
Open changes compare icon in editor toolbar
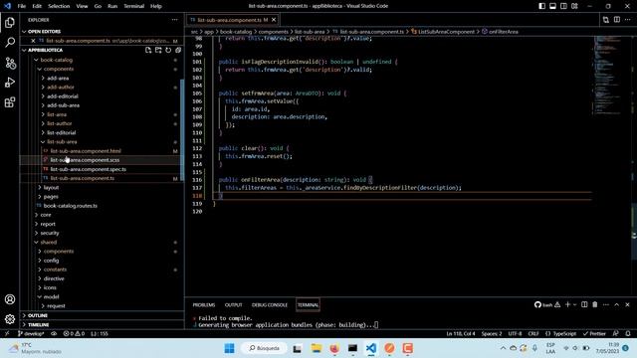pos(606,20)
